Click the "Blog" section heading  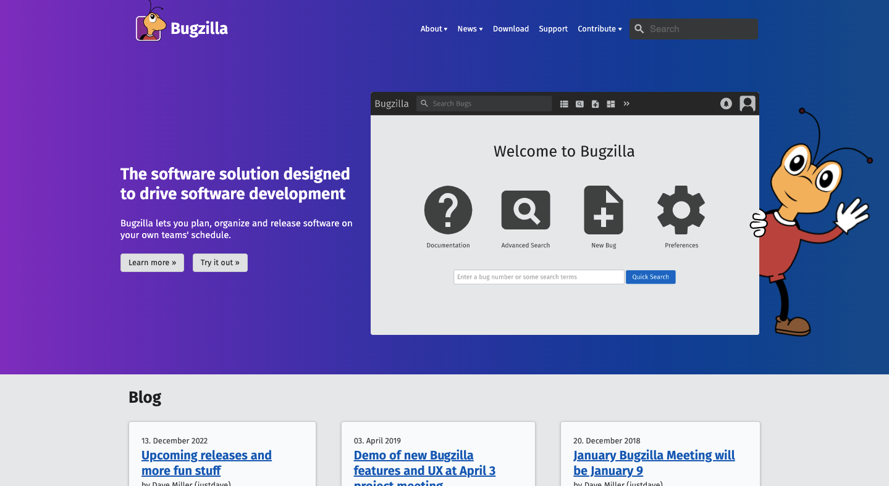(145, 397)
